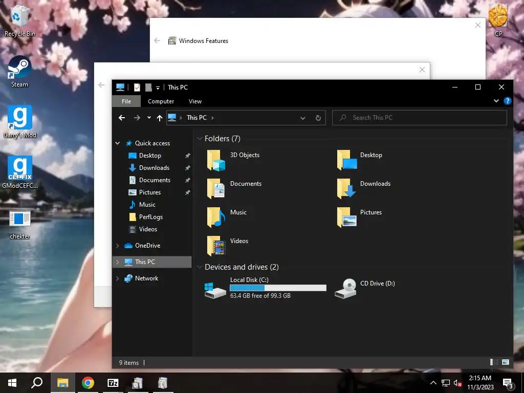Refresh the This PC view

(x=318, y=118)
